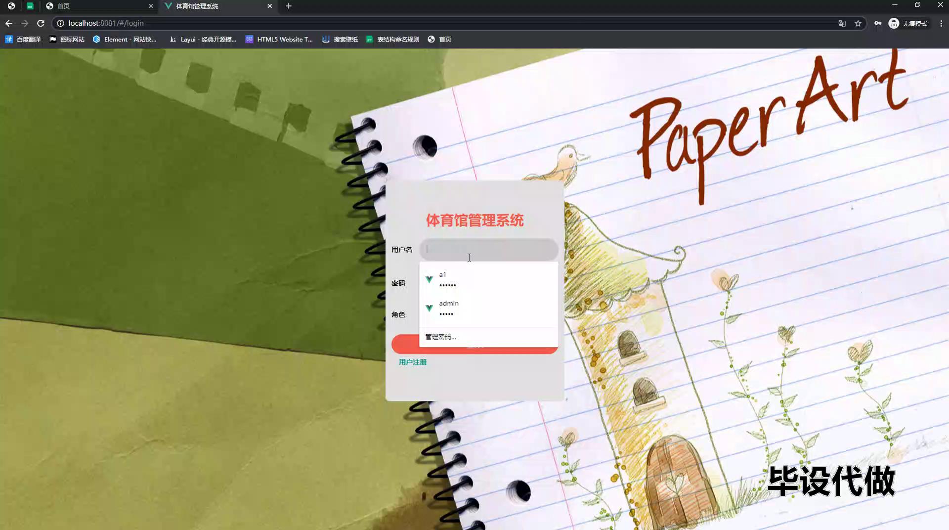Open the saved passwords key icon
Image resolution: width=949 pixels, height=530 pixels.
click(x=878, y=23)
